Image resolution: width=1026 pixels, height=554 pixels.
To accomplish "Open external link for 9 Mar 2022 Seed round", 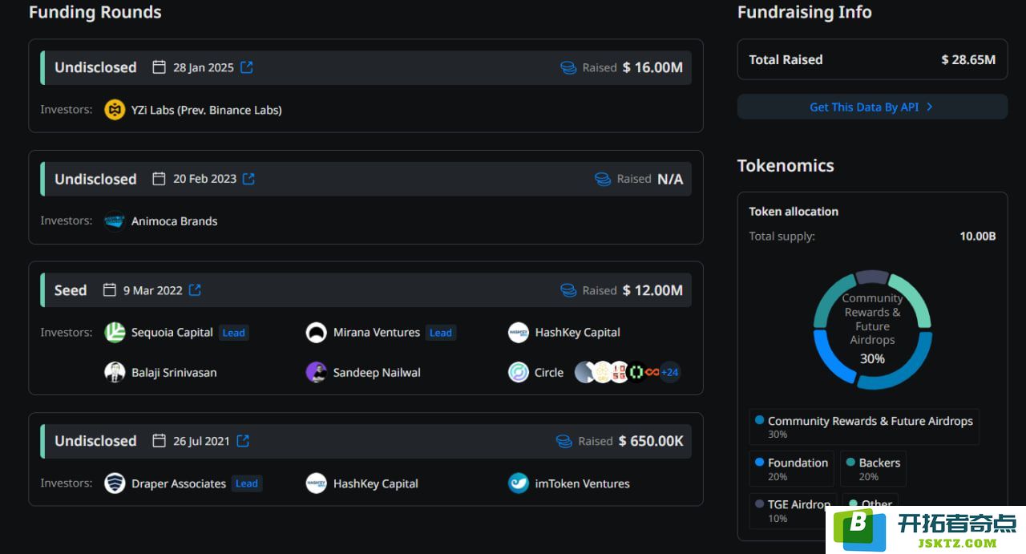I will tap(195, 290).
